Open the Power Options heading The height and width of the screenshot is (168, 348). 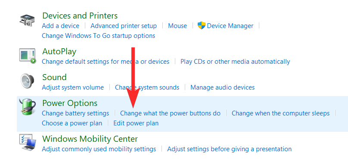click(x=70, y=103)
